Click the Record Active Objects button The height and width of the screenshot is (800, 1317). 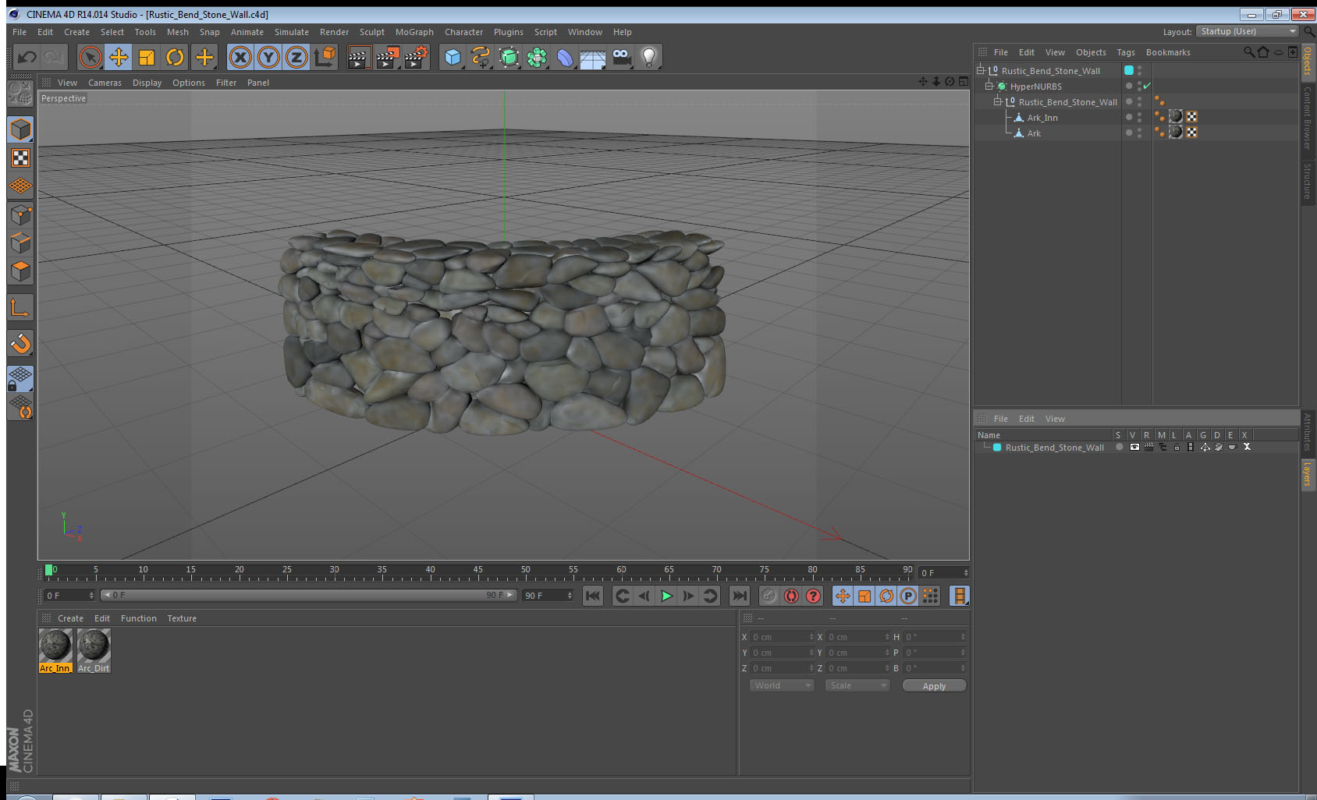[x=769, y=596]
